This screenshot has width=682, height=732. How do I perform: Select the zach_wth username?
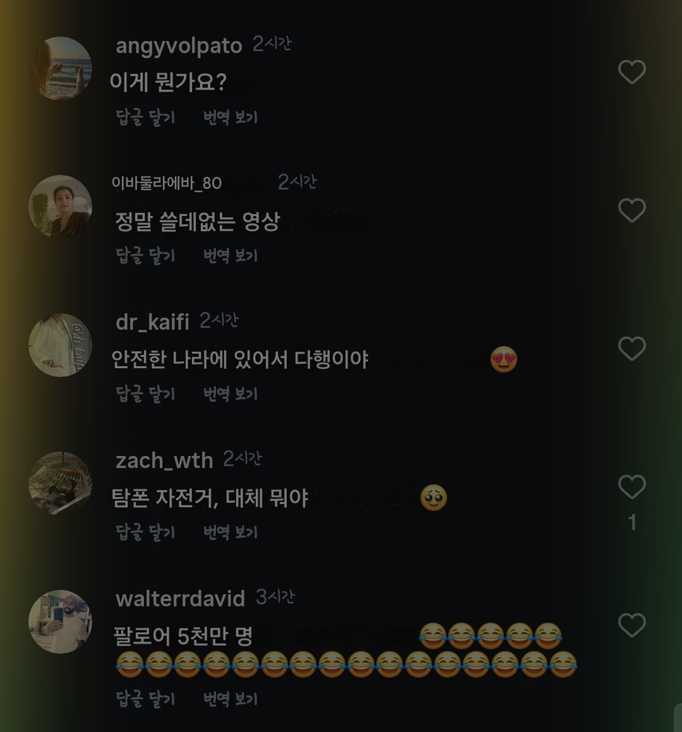[164, 460]
